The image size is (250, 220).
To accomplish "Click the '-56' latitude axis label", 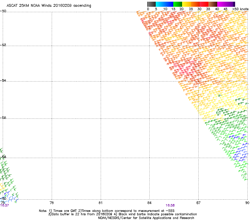I will pos(3,117).
